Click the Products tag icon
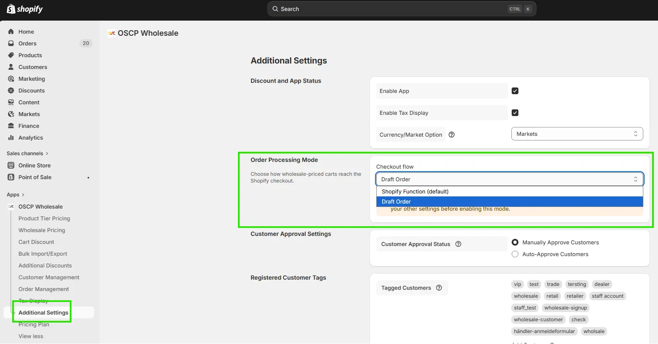The image size is (658, 344). click(x=11, y=55)
